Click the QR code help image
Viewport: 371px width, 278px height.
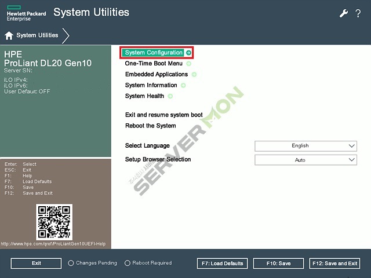click(54, 222)
